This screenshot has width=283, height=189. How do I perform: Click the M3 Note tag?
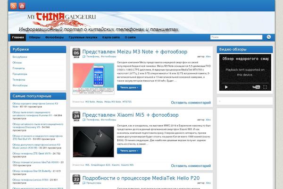coord(90,102)
